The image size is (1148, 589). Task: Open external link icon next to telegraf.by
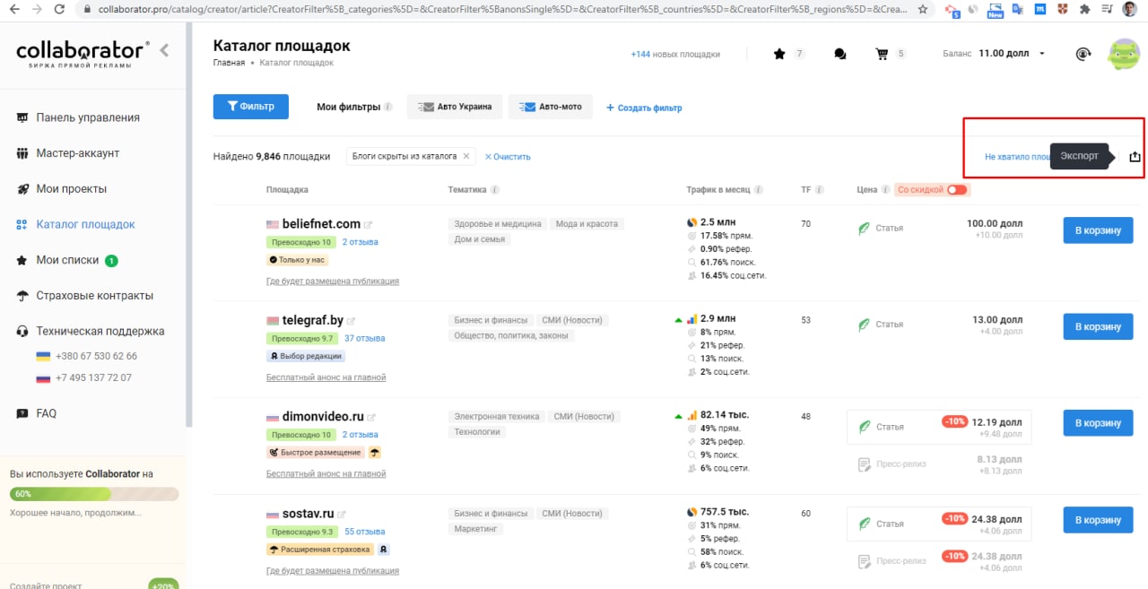coord(352,321)
